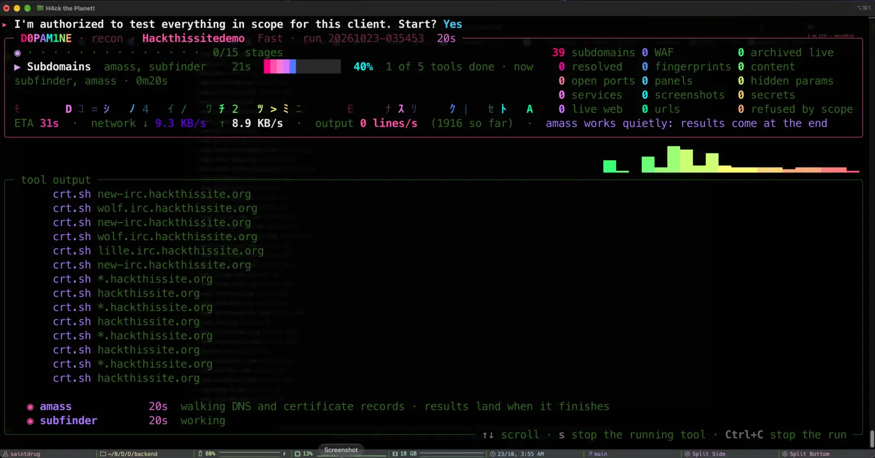Screen dimensions: 875x458
Task: Click the '0 refused by scope' stat
Action: tap(796, 109)
